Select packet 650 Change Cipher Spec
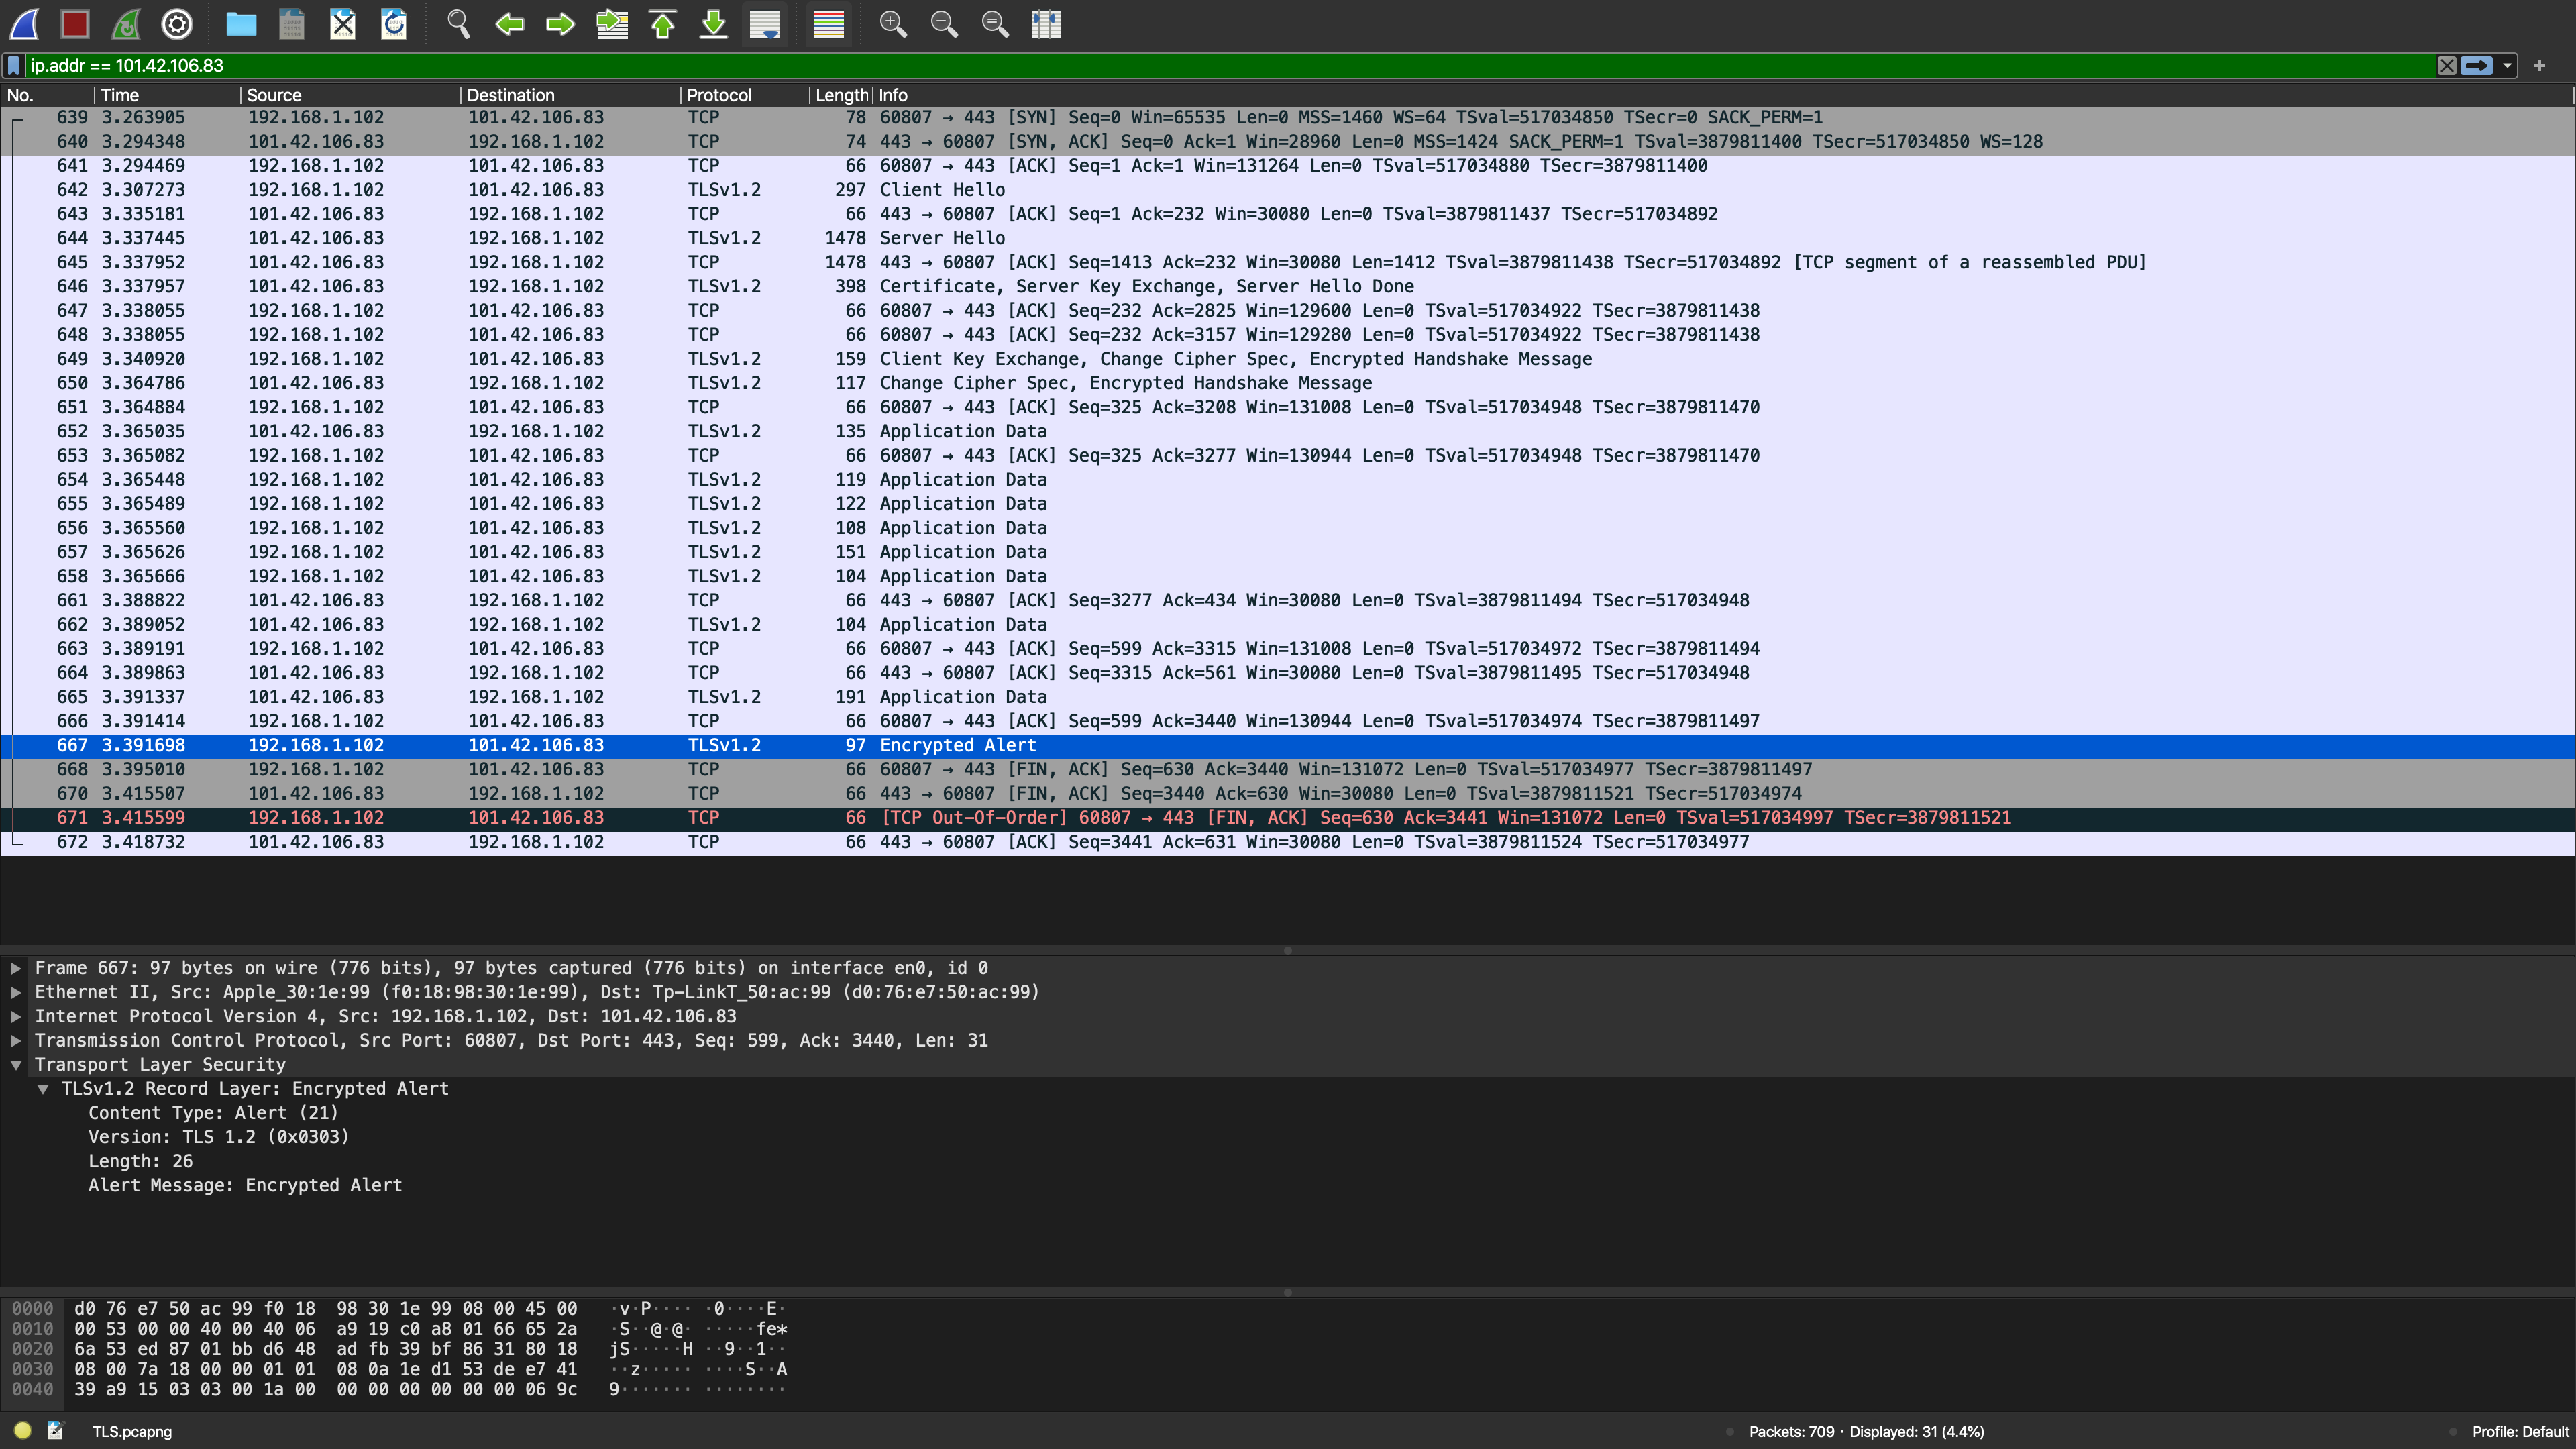 (x=1288, y=383)
